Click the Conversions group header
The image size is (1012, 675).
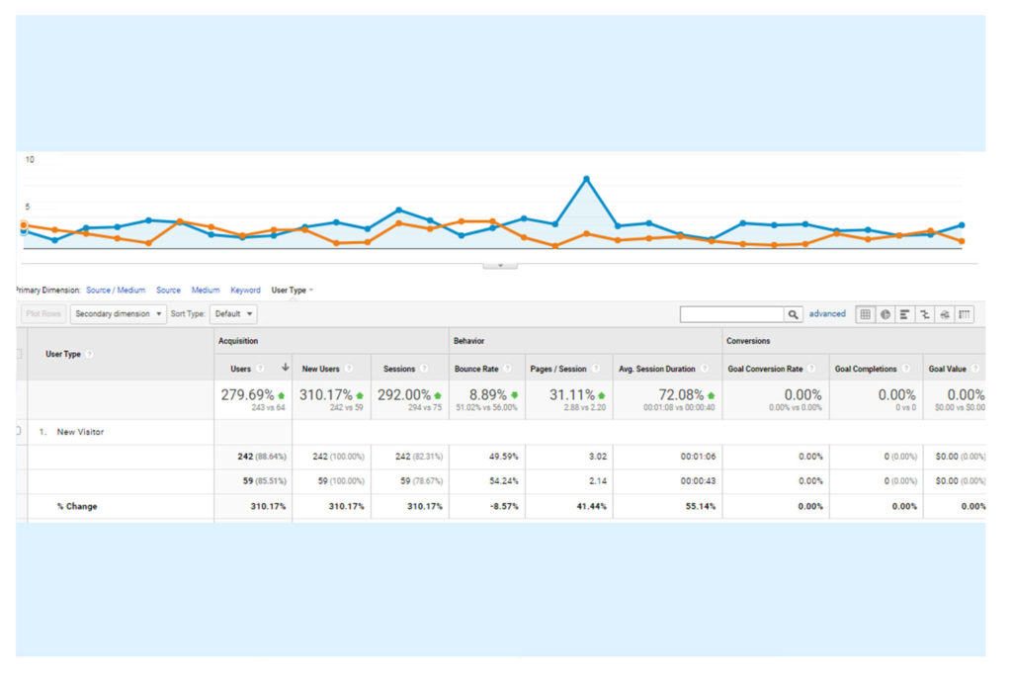pos(748,341)
